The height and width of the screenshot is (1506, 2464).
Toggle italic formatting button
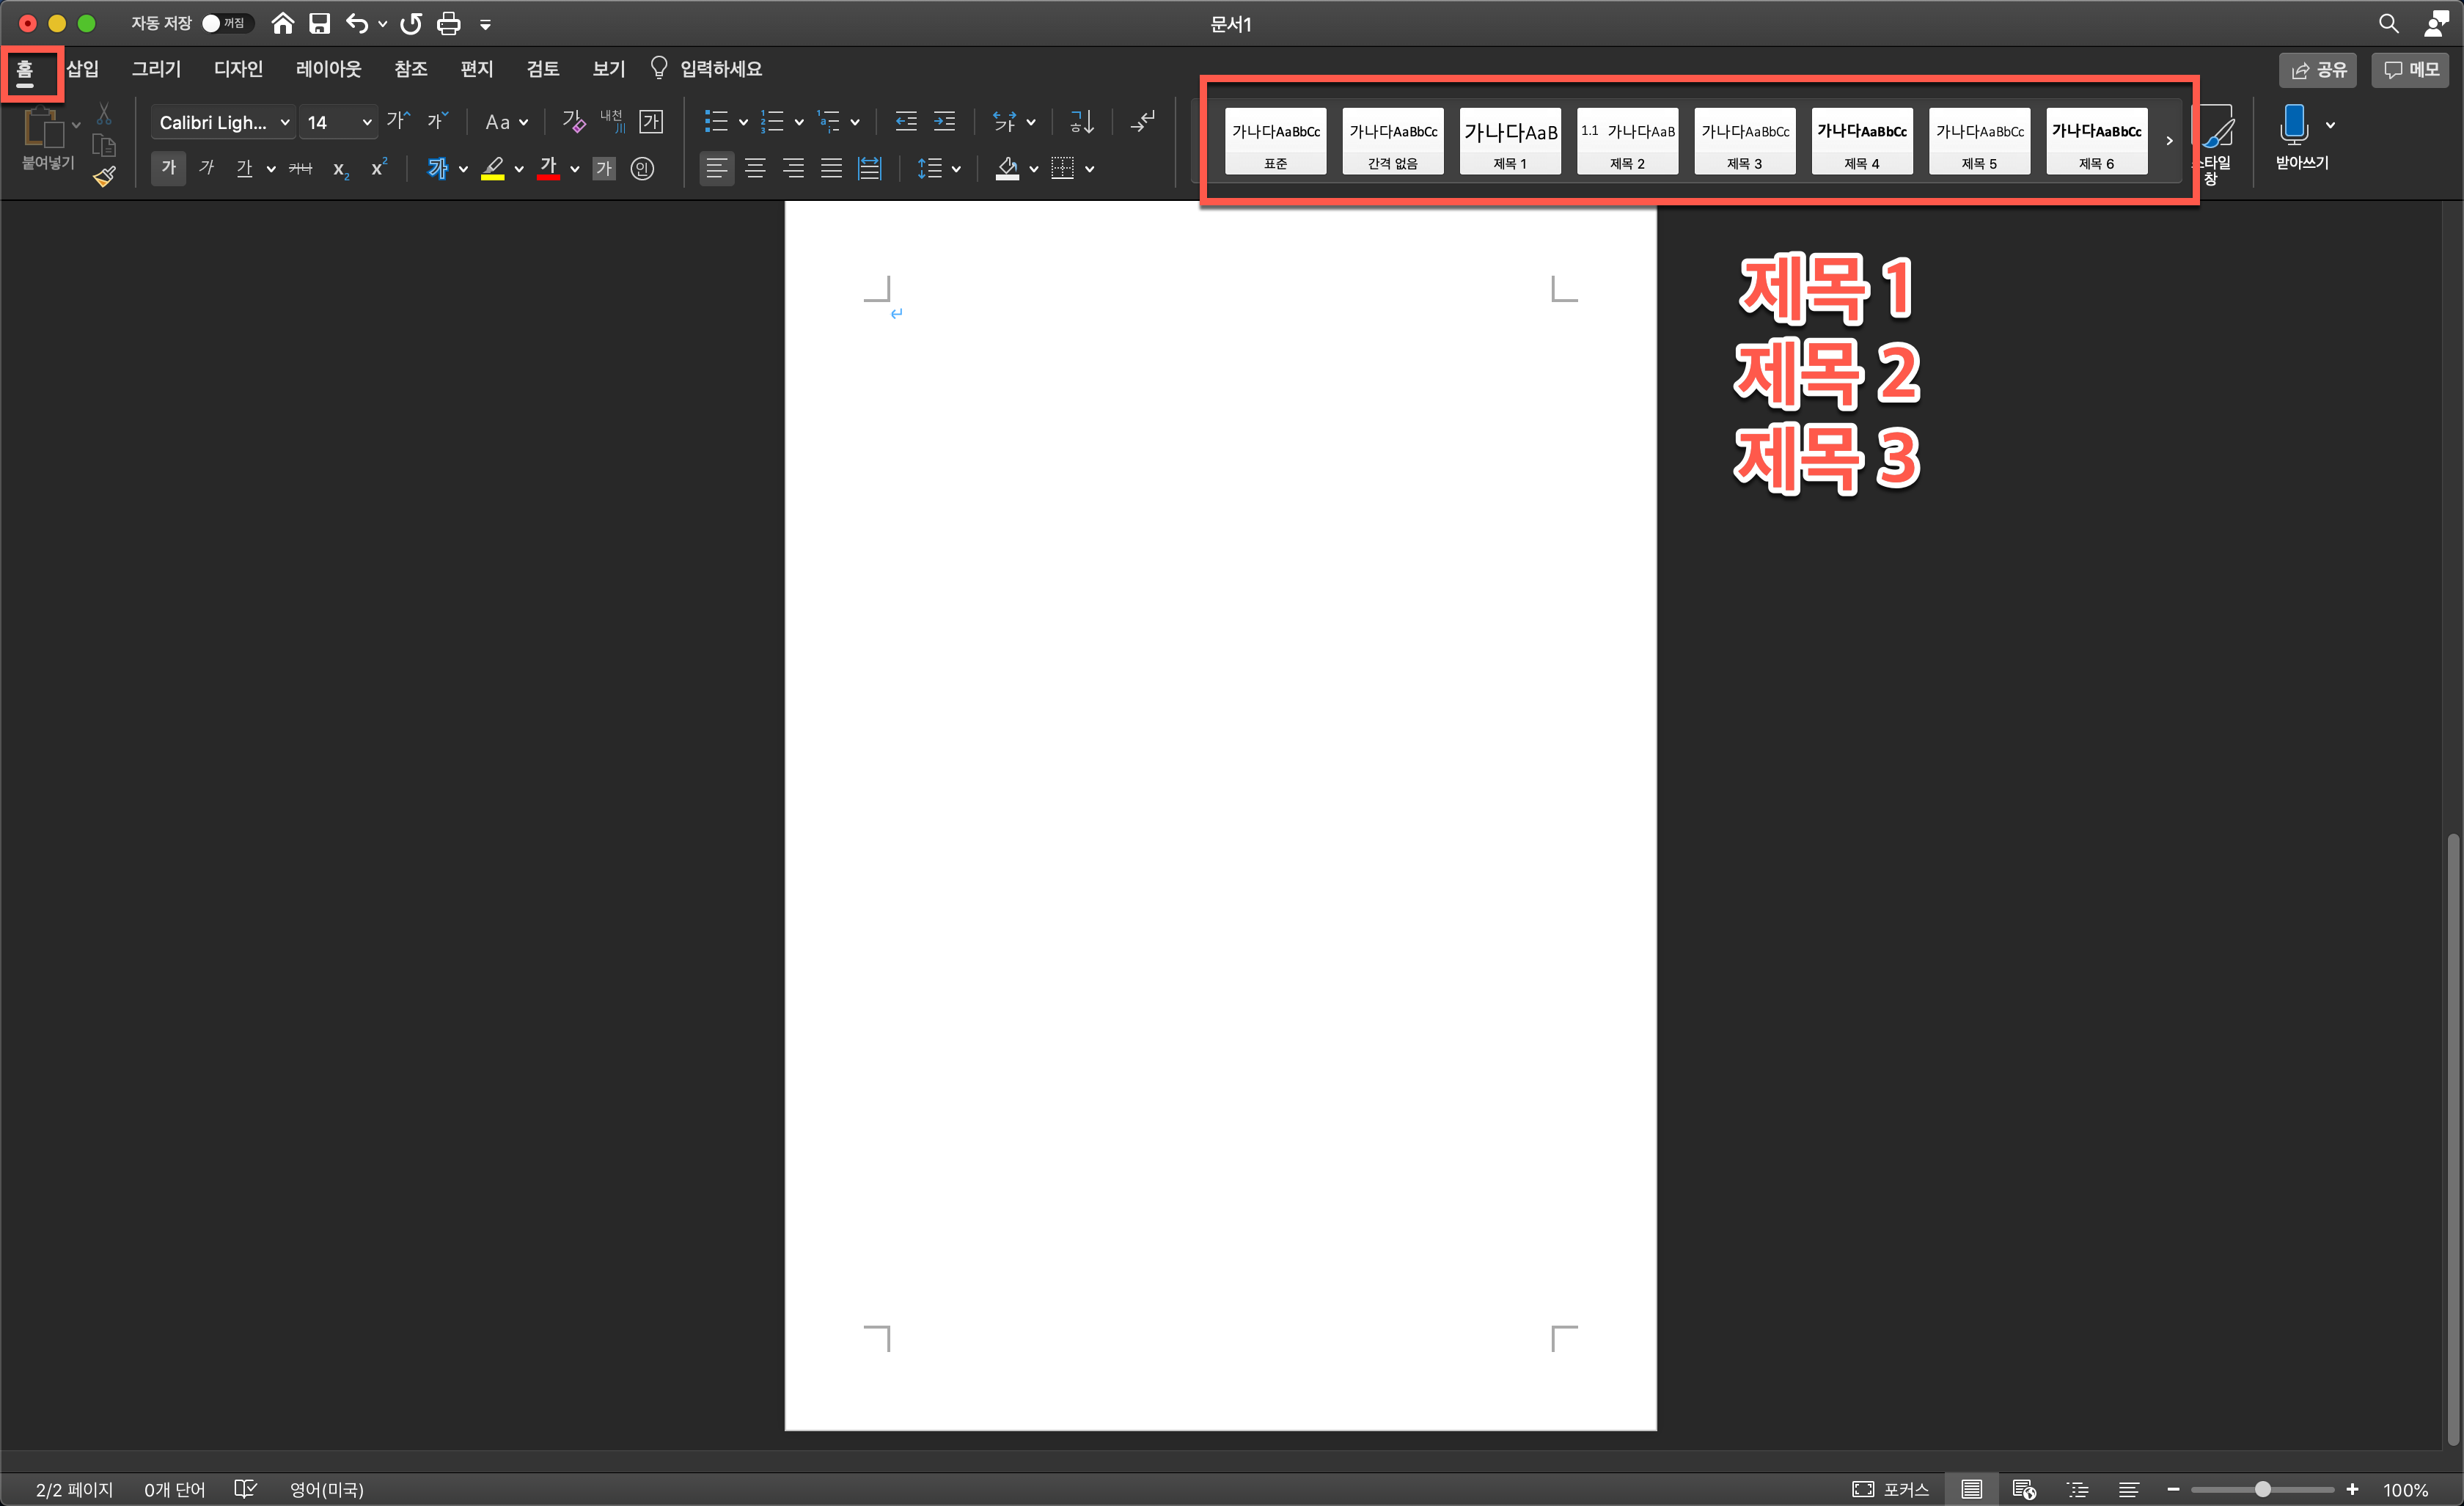point(206,168)
